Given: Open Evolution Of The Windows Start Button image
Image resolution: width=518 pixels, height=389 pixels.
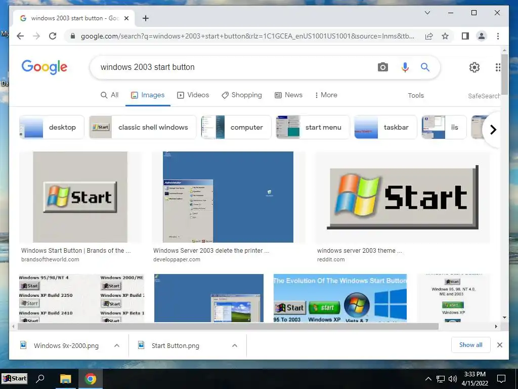Looking at the screenshot, I should pos(340,298).
